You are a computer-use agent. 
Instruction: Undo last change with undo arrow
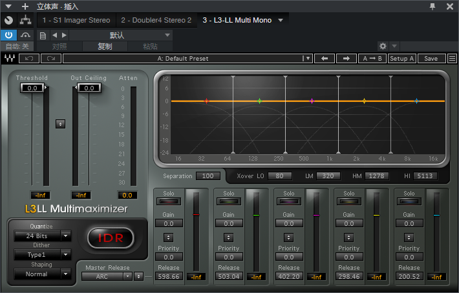click(x=29, y=59)
